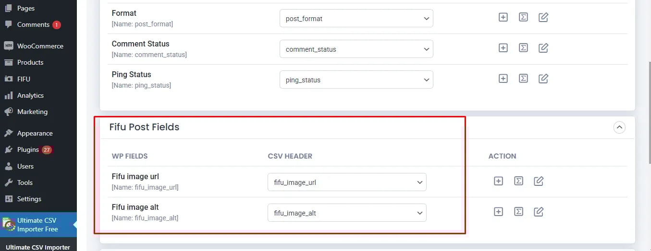Click plus icon for Fifu image url
651x251 pixels.
[x=499, y=181]
